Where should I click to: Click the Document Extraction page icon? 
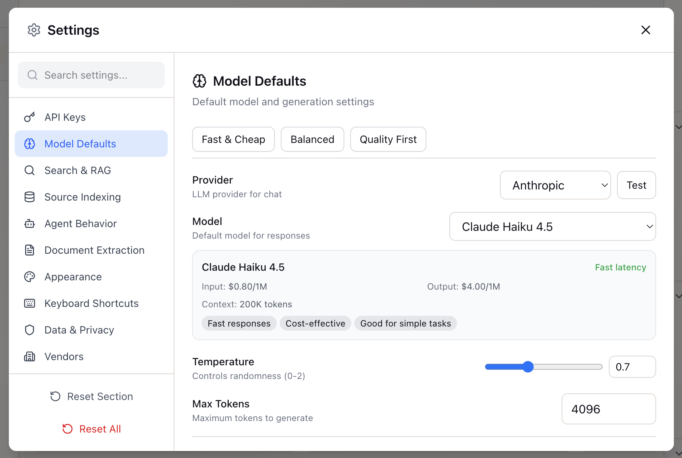pos(30,250)
